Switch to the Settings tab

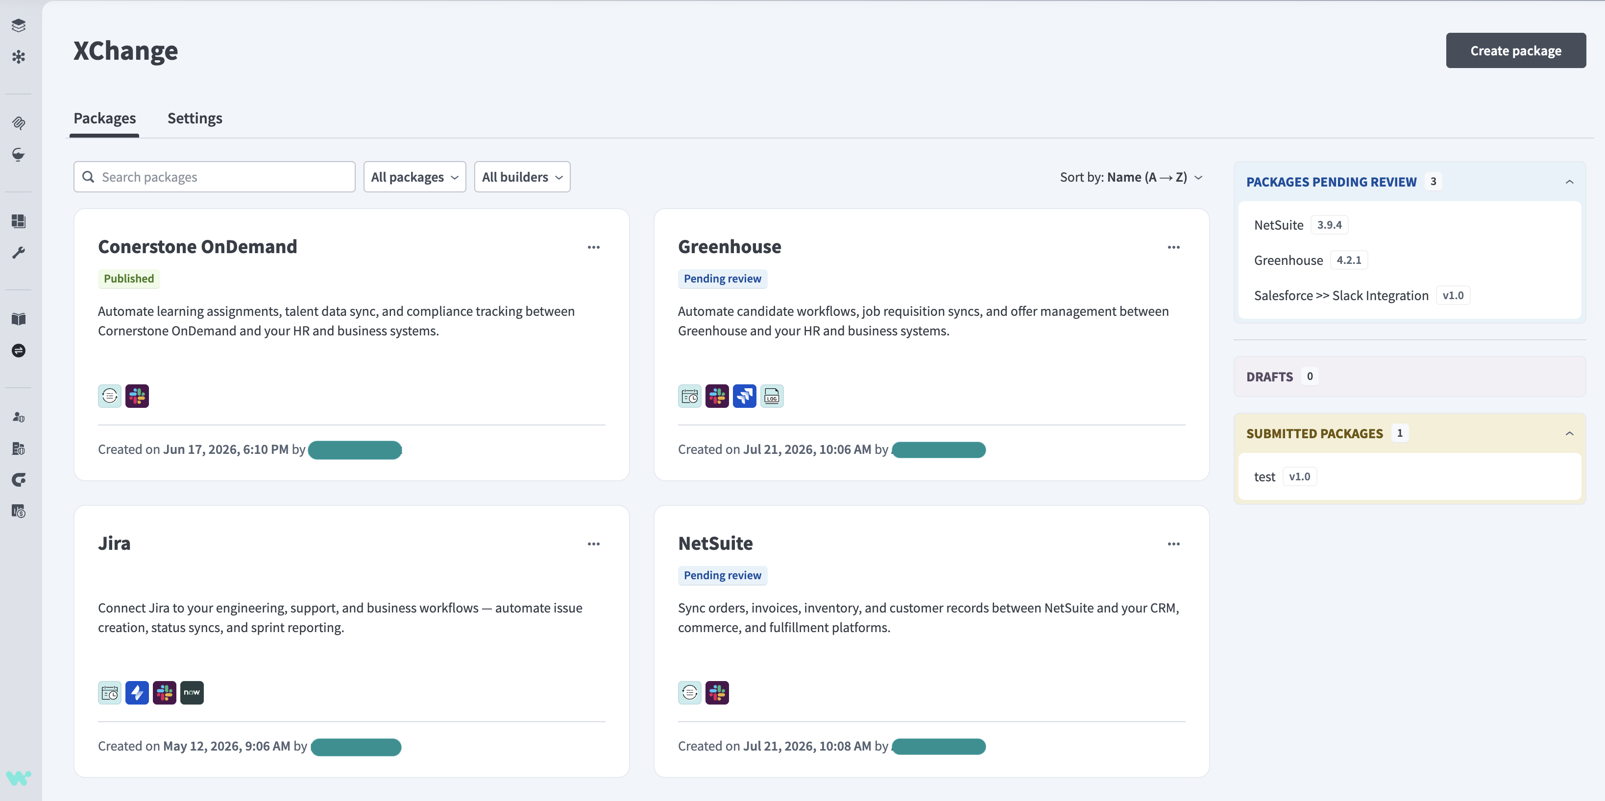[x=195, y=118]
